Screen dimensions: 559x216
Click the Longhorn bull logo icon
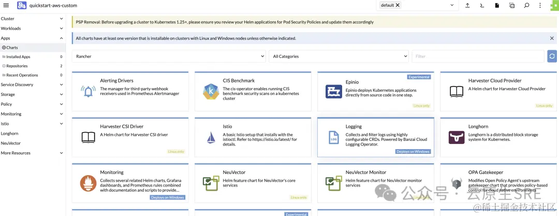457,137
